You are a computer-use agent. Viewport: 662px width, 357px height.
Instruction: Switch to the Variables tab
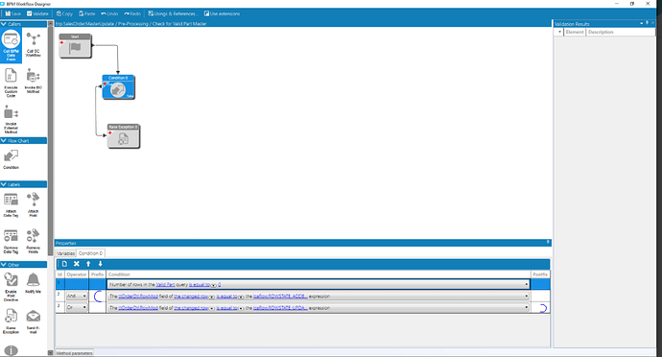[x=66, y=253]
